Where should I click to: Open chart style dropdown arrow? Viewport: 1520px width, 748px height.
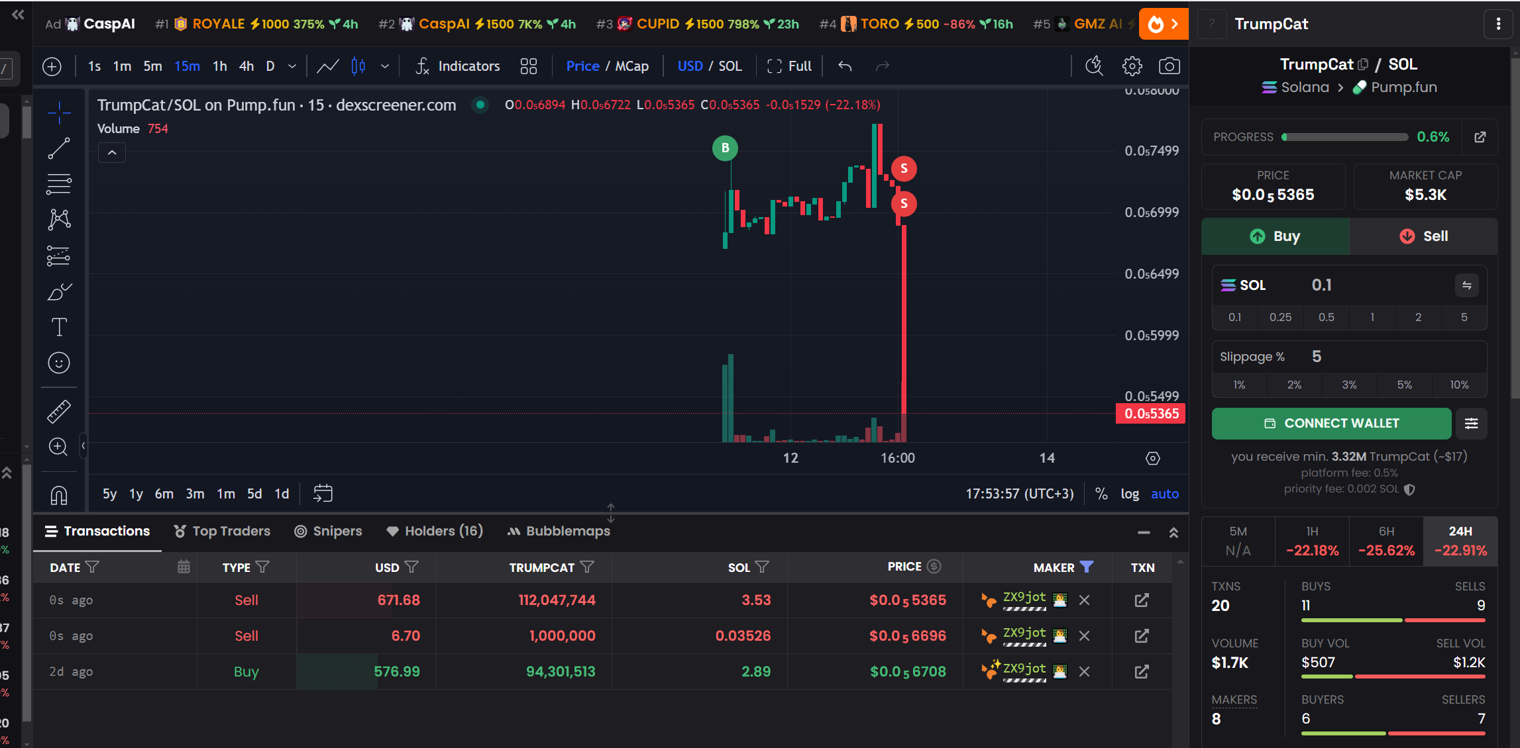point(385,66)
